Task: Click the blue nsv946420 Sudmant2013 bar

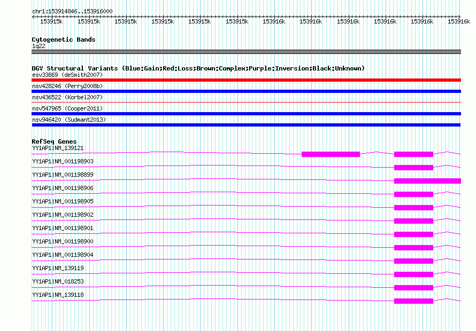Action: click(x=246, y=125)
